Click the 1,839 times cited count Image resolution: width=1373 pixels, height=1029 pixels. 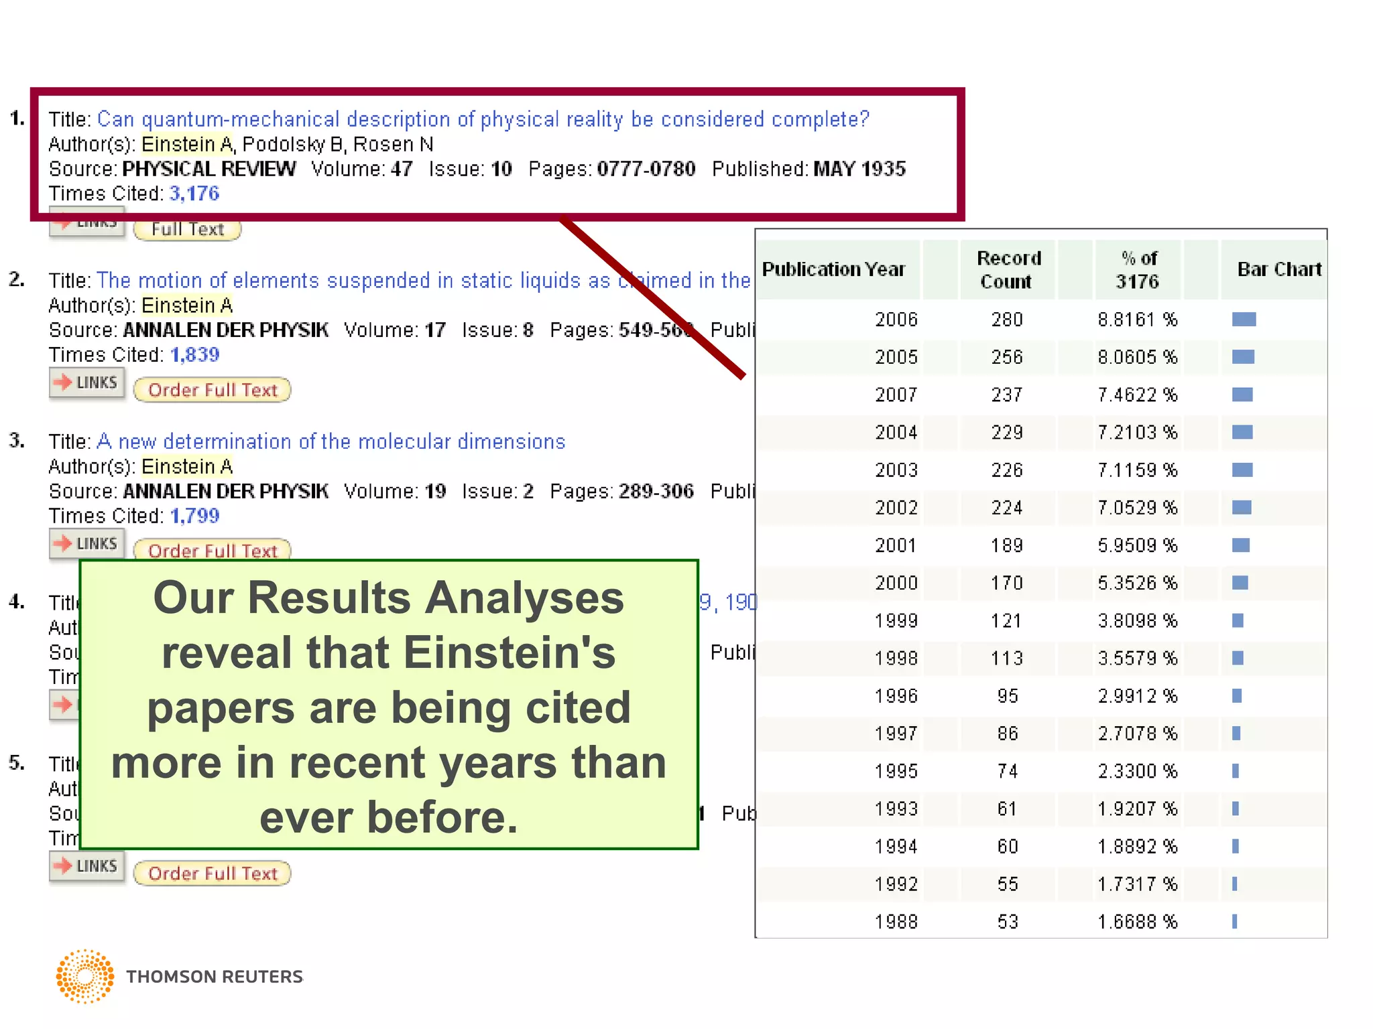click(x=194, y=354)
